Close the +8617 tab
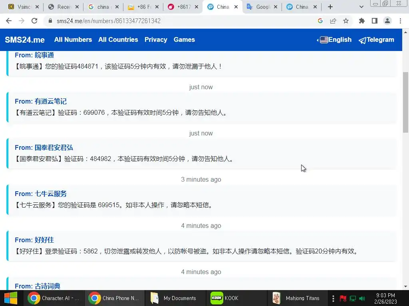This screenshot has width=409, height=306. click(197, 7)
